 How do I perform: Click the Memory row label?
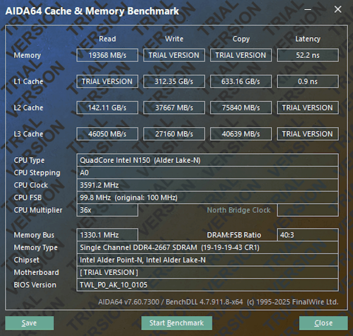(27, 55)
